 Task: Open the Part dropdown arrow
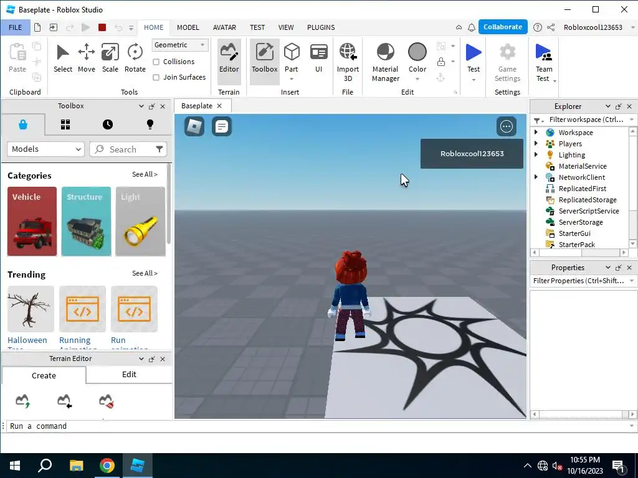[292, 79]
